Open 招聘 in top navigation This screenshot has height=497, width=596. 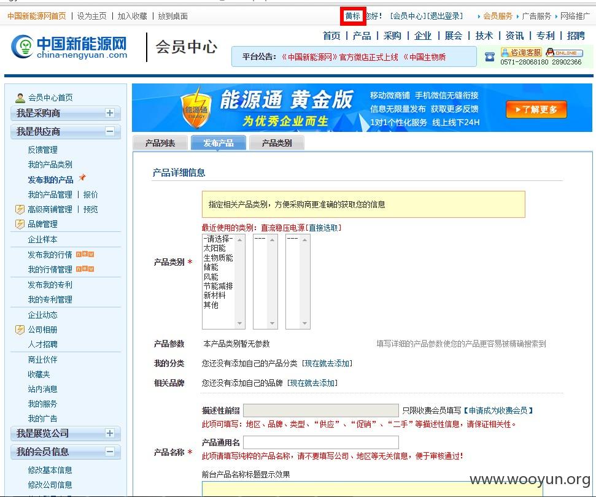pyautogui.click(x=576, y=36)
